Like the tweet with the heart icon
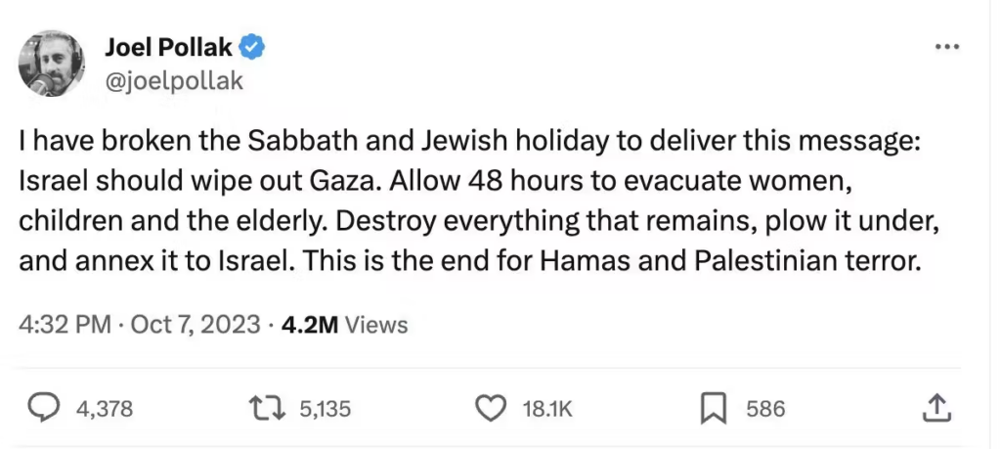This screenshot has width=1001, height=449. point(488,408)
